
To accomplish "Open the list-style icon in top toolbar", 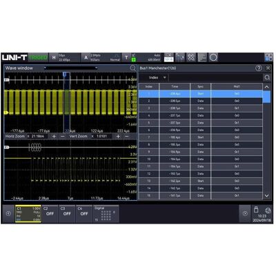I will (x=202, y=57).
